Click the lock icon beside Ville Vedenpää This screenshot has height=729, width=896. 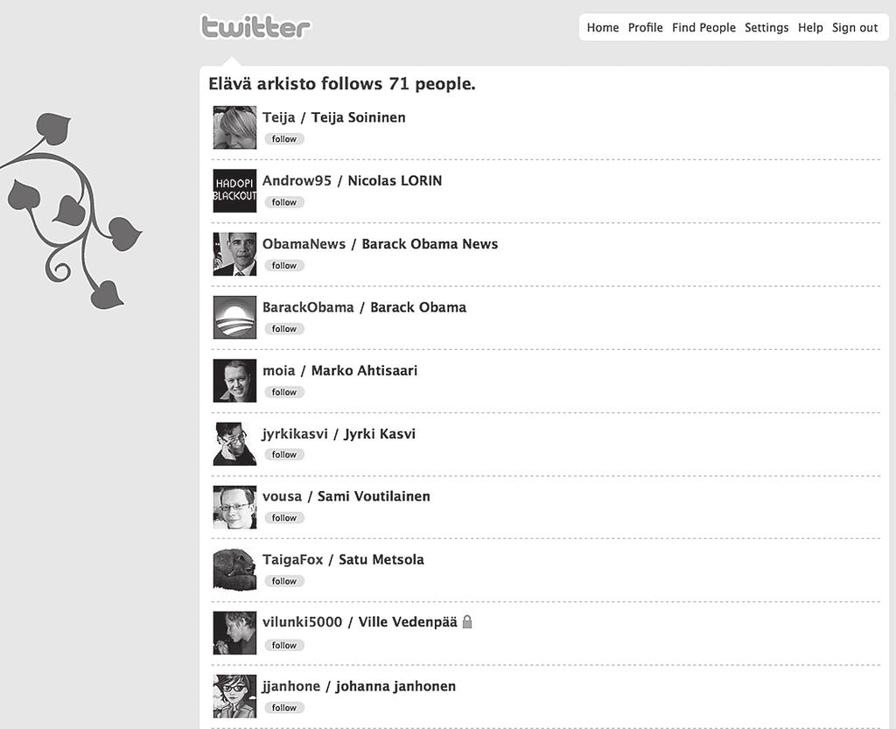coord(467,621)
